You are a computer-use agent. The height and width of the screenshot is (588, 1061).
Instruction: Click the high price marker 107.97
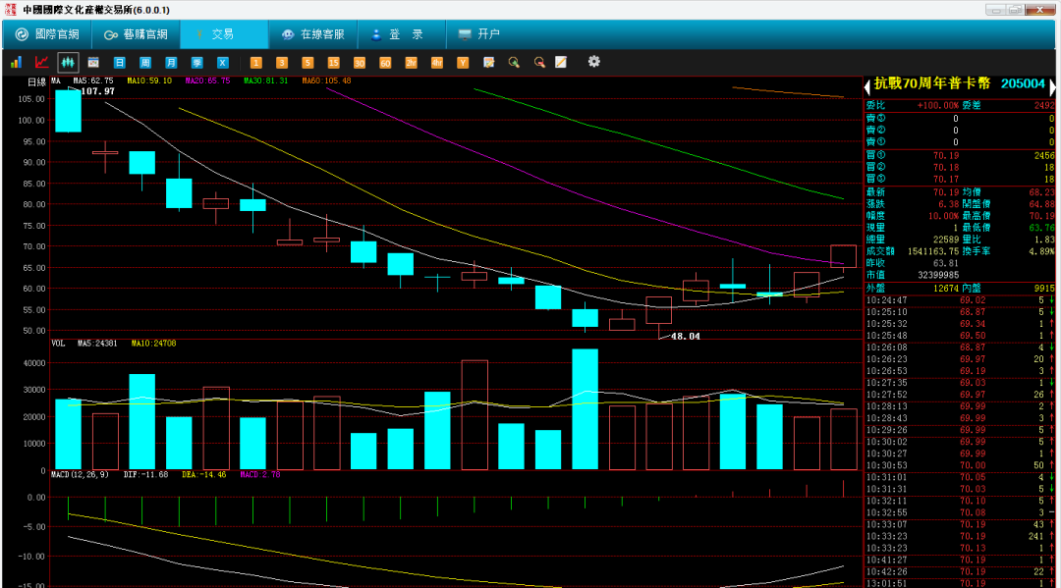(98, 91)
